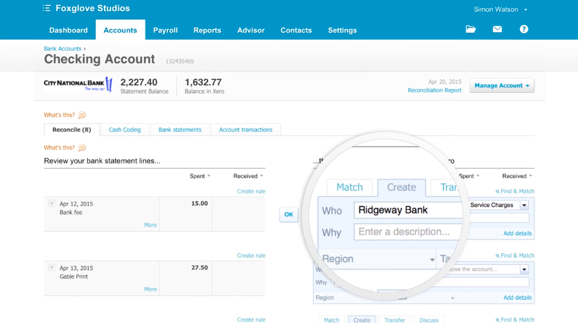The image size is (578, 323).
Task: Open the Simon Watson user menu
Action: tap(500, 10)
